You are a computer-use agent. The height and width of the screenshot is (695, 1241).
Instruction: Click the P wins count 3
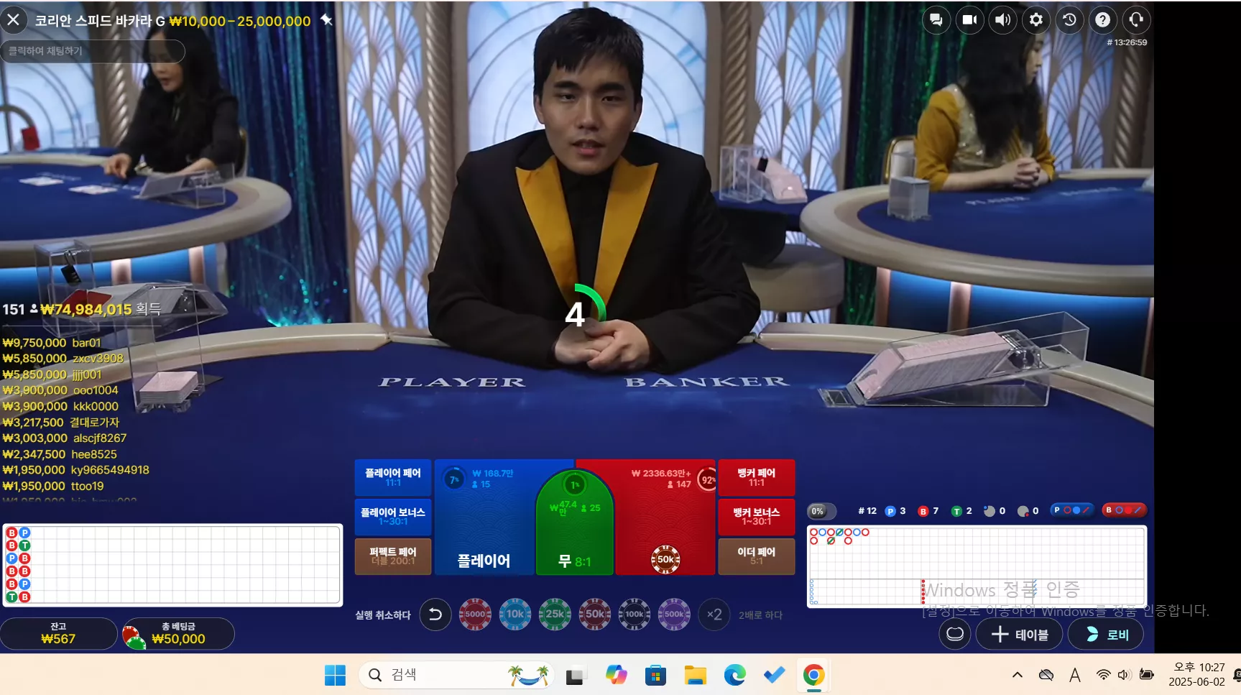(895, 511)
